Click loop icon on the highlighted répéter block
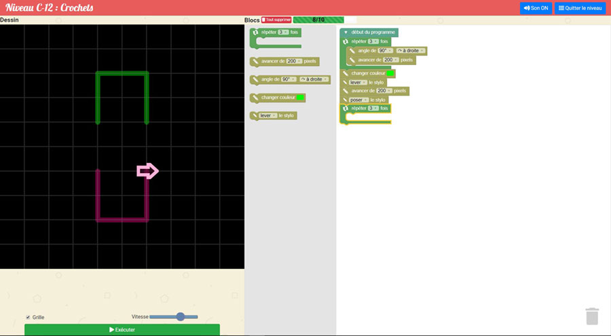The image size is (611, 336). [346, 109]
